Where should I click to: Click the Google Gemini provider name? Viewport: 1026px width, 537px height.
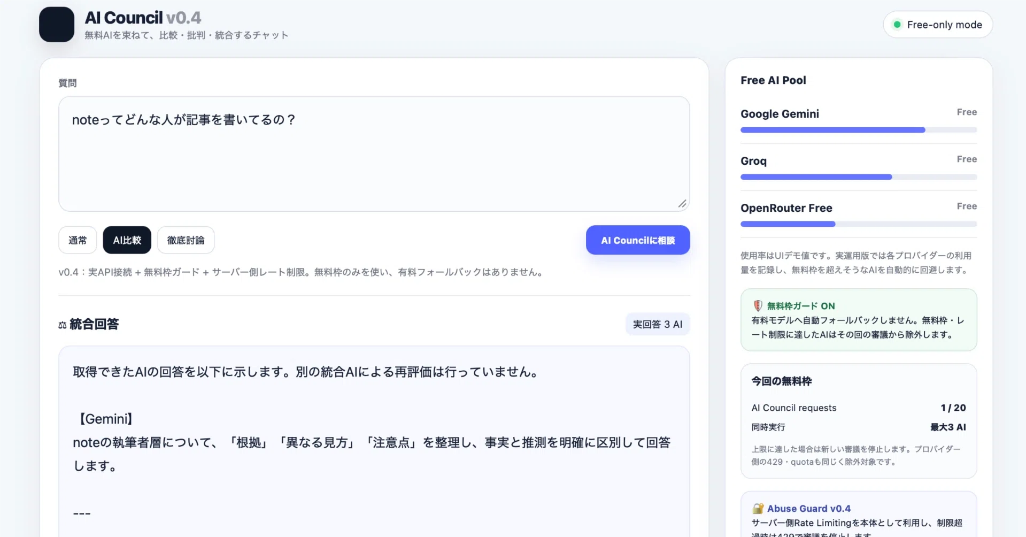click(x=780, y=114)
